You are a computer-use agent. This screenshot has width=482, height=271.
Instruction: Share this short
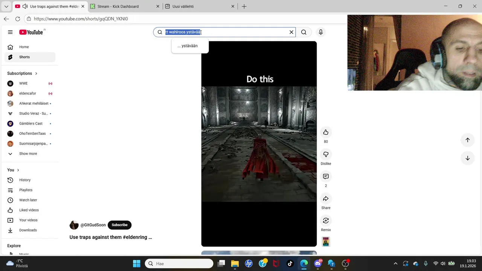coord(326,199)
